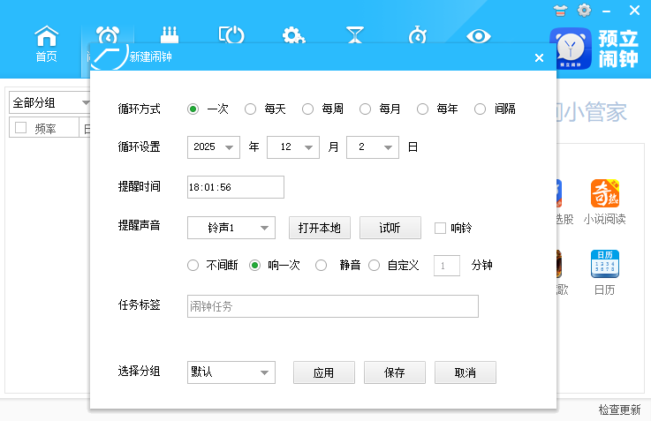Open the settings gear in title bar
Image resolution: width=651 pixels, height=421 pixels.
click(x=584, y=11)
